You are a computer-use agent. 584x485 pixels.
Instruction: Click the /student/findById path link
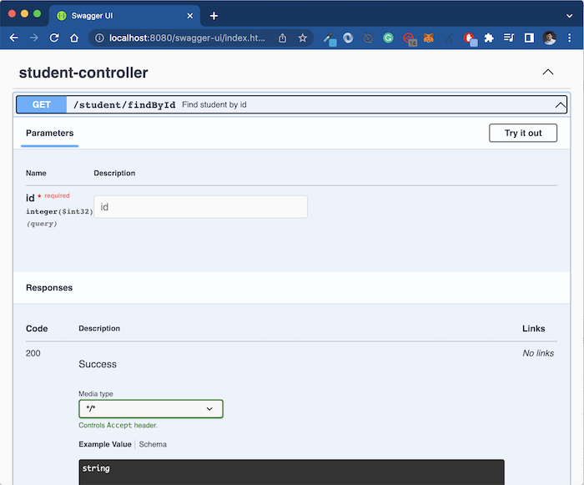124,105
